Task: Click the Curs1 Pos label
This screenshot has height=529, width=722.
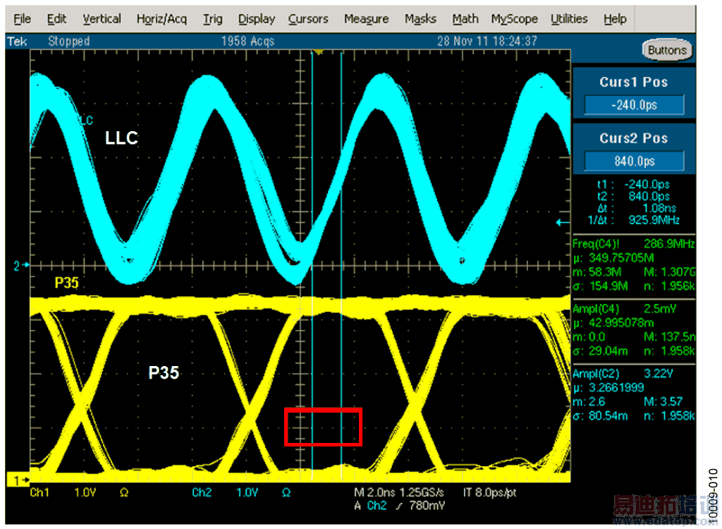Action: pos(634,82)
